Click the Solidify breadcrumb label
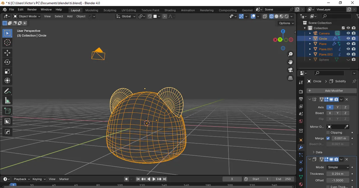The image size is (359, 188). (x=340, y=81)
